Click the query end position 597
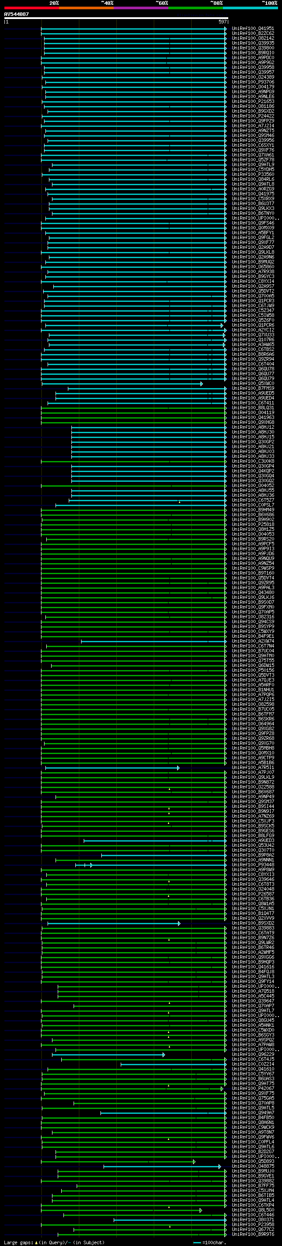282x1246 pixels. tap(222, 22)
